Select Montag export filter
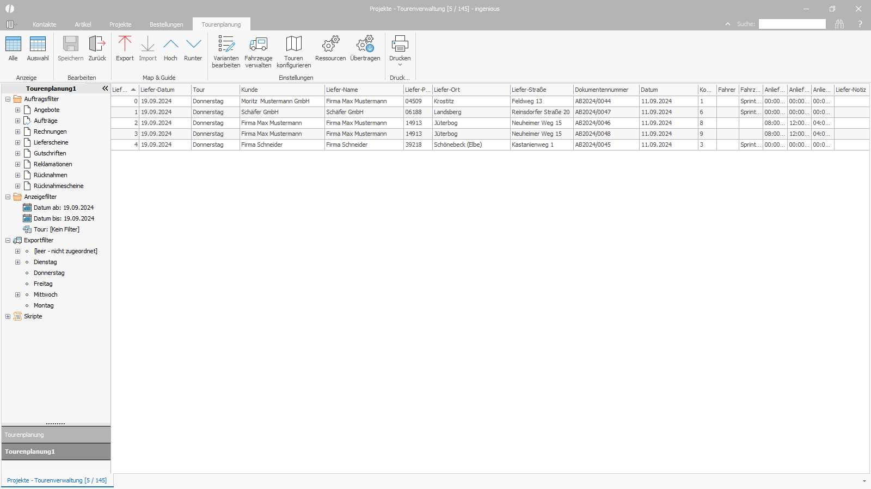The image size is (871, 489). [x=44, y=305]
